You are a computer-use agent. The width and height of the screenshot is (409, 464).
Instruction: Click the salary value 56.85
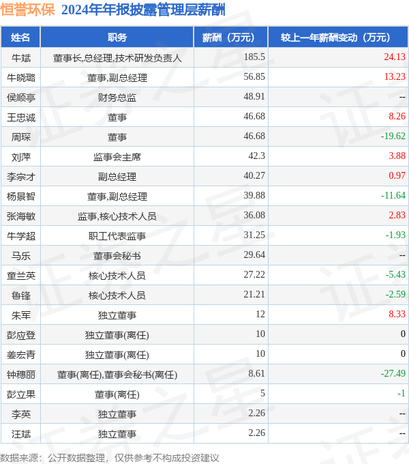(x=254, y=76)
